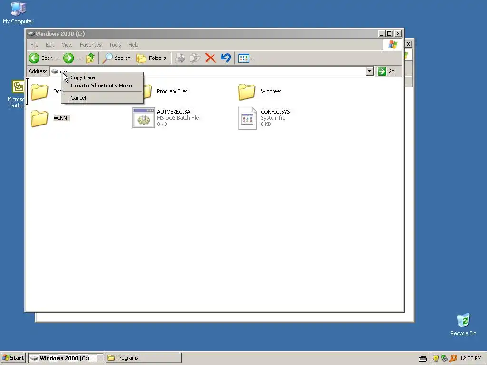Close the background Programs window
Viewport: 487px width, 365px height.
(x=409, y=44)
